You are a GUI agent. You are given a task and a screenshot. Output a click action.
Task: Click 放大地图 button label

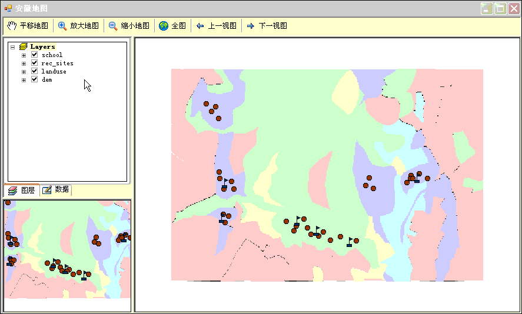85,26
